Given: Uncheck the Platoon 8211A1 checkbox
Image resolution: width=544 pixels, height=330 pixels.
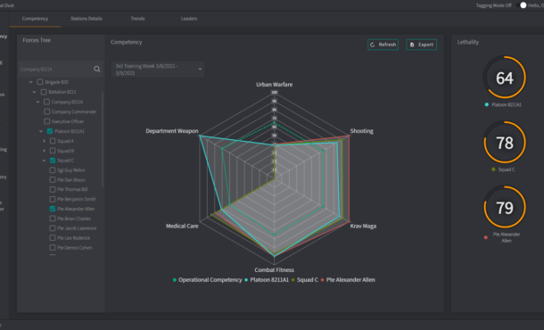Looking at the screenshot, I should 50,131.
